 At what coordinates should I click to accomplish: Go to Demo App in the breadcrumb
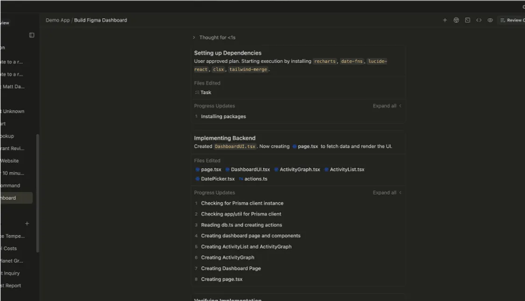pos(57,20)
